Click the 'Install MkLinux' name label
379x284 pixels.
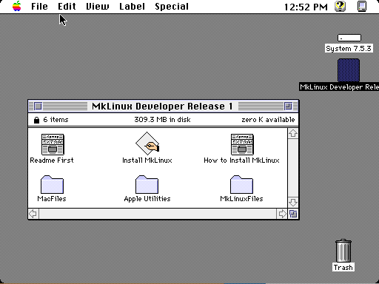147,160
